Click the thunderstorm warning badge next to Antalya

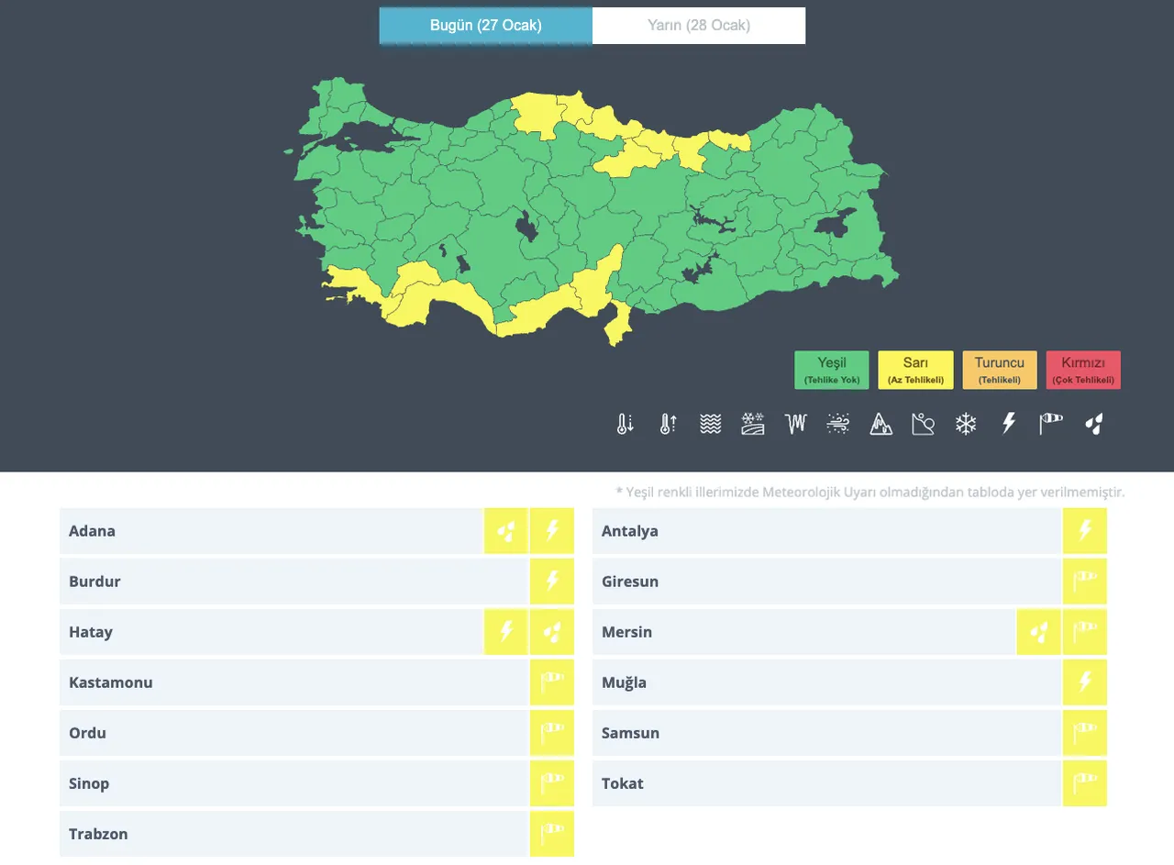[1085, 530]
